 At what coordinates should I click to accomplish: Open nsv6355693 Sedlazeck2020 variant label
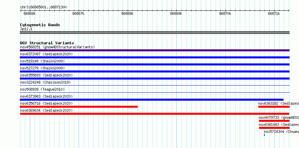tap(46, 75)
